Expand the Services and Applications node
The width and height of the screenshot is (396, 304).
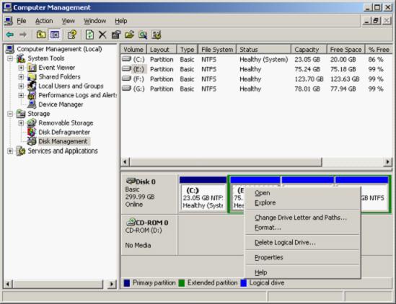pos(10,151)
